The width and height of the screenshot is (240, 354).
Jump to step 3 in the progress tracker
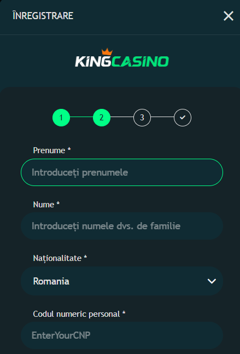pyautogui.click(x=142, y=118)
